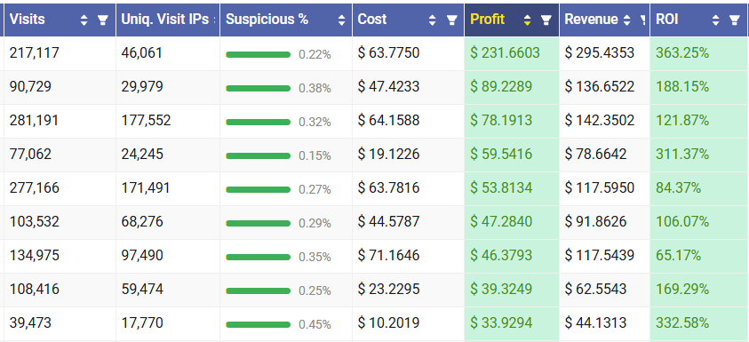Viewport: 749px width, 342px height.
Task: Select ROI value 311.37%
Action: [x=682, y=154]
